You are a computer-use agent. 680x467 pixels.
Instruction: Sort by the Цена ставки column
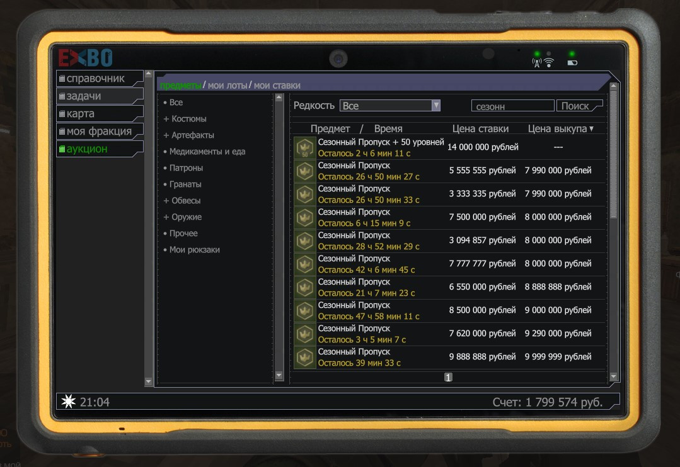point(480,128)
